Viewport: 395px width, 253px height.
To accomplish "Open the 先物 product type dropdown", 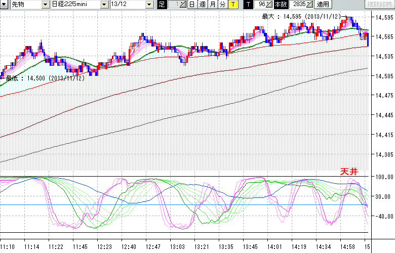I will (x=46, y=5).
